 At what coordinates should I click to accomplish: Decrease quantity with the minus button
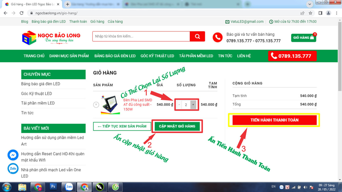point(179,105)
